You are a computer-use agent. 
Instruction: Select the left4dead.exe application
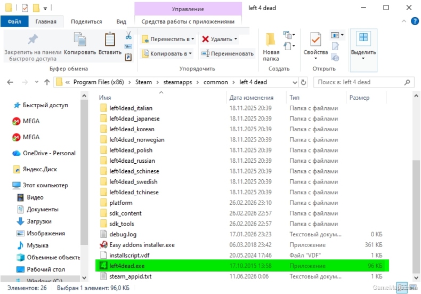(242, 266)
